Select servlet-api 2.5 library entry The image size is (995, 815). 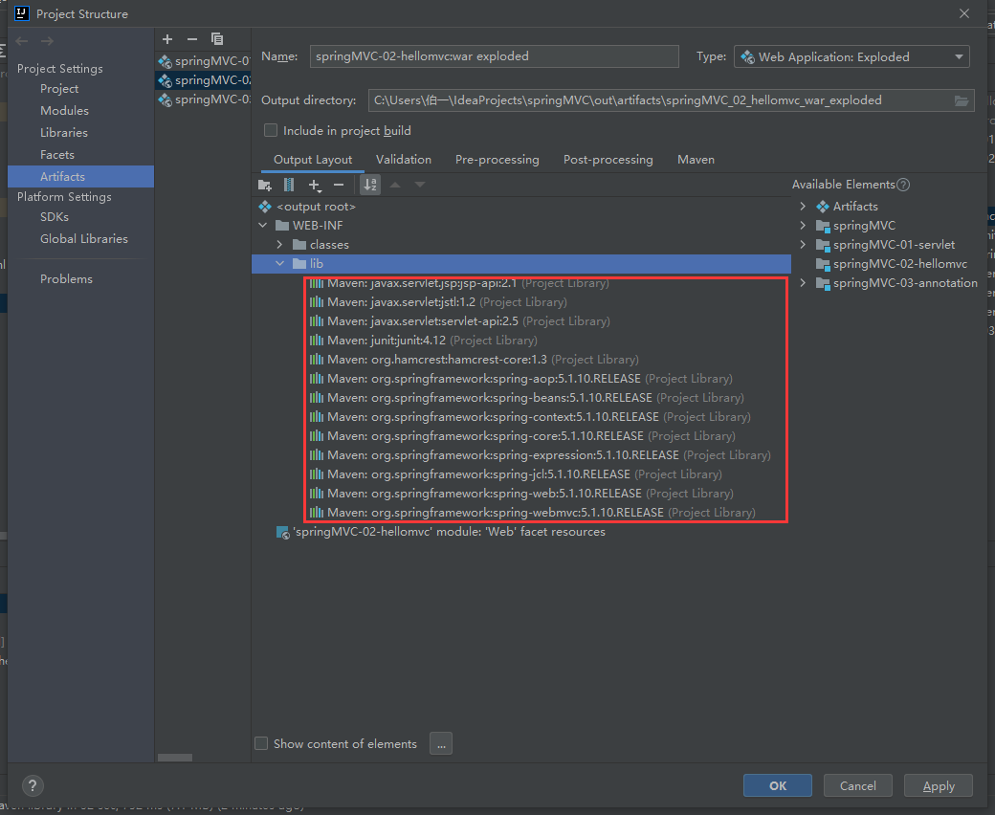click(459, 321)
